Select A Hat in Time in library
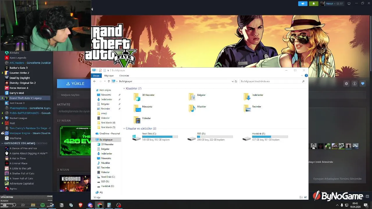Viewport: 372px width, 209px height. click(x=17, y=158)
